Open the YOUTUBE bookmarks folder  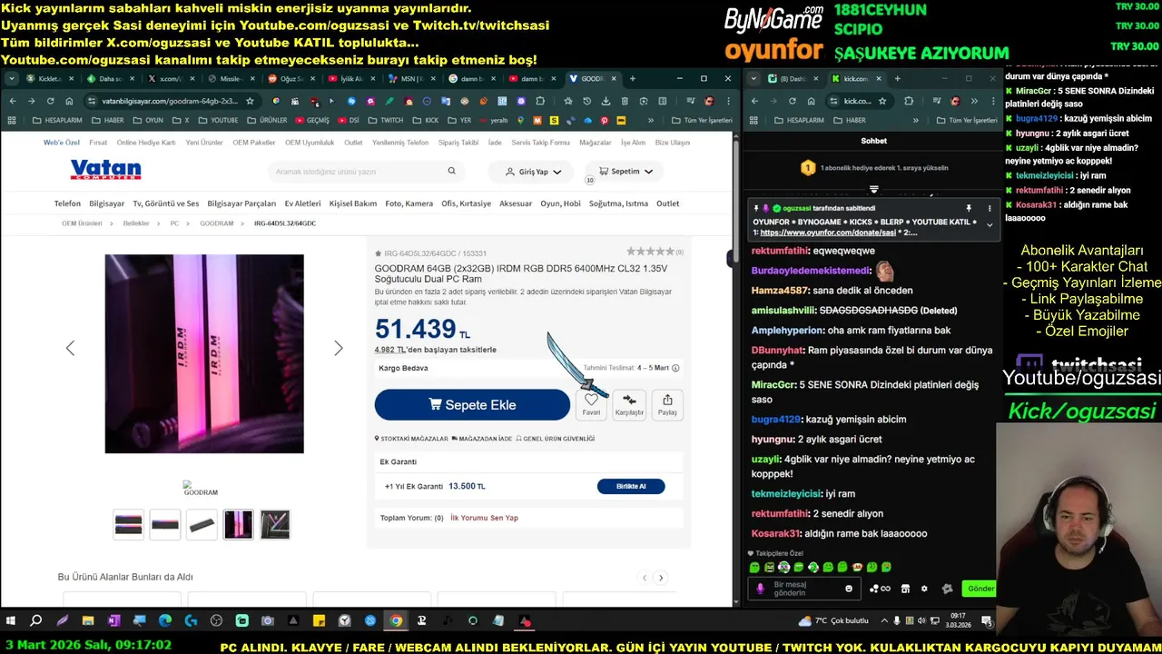[x=218, y=120]
